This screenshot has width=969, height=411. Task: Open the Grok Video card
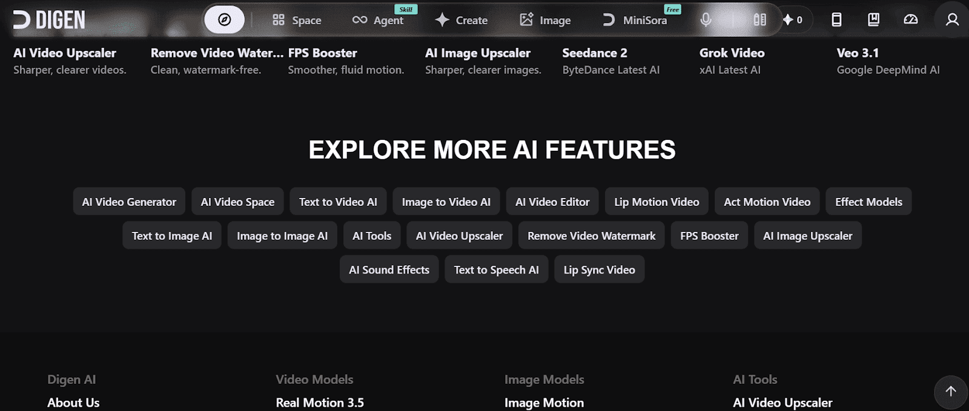coord(732,61)
